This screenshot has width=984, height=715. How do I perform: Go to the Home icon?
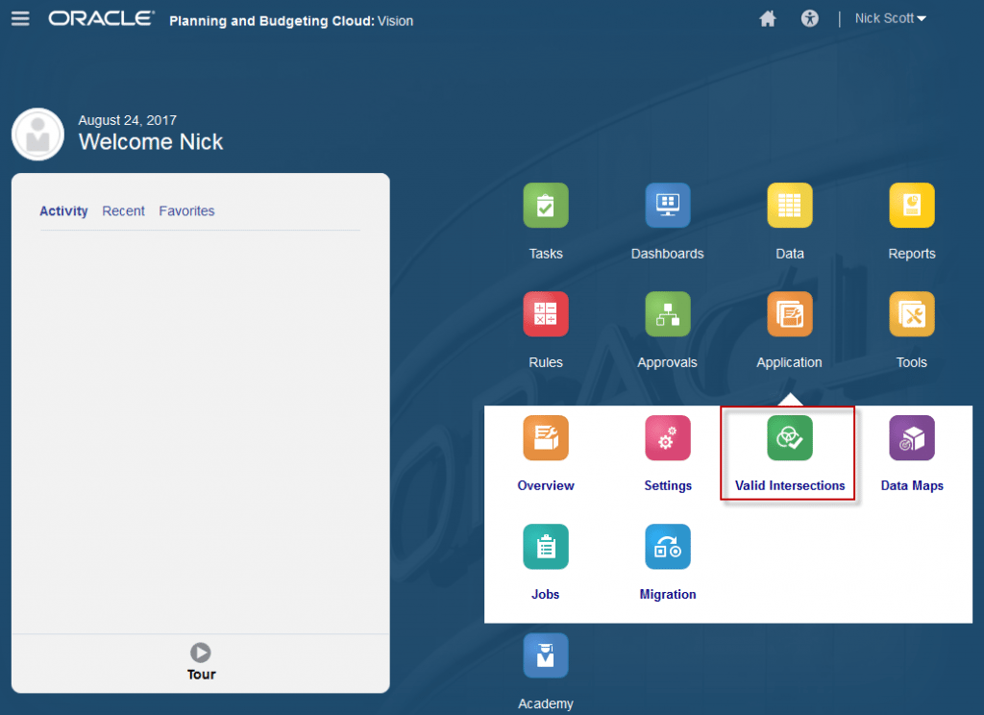click(768, 19)
